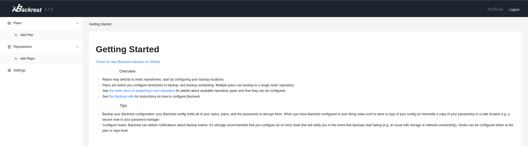The width and height of the screenshot is (528, 146).
Task: Log out using the Logout button
Action: [514, 10]
